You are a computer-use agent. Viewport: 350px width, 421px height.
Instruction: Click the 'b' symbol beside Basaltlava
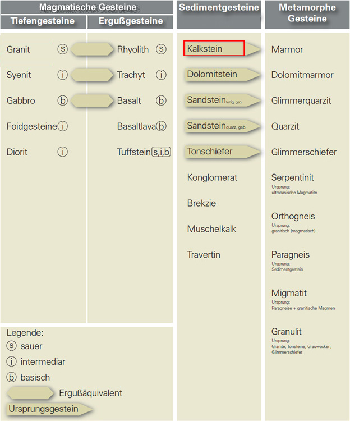(162, 126)
